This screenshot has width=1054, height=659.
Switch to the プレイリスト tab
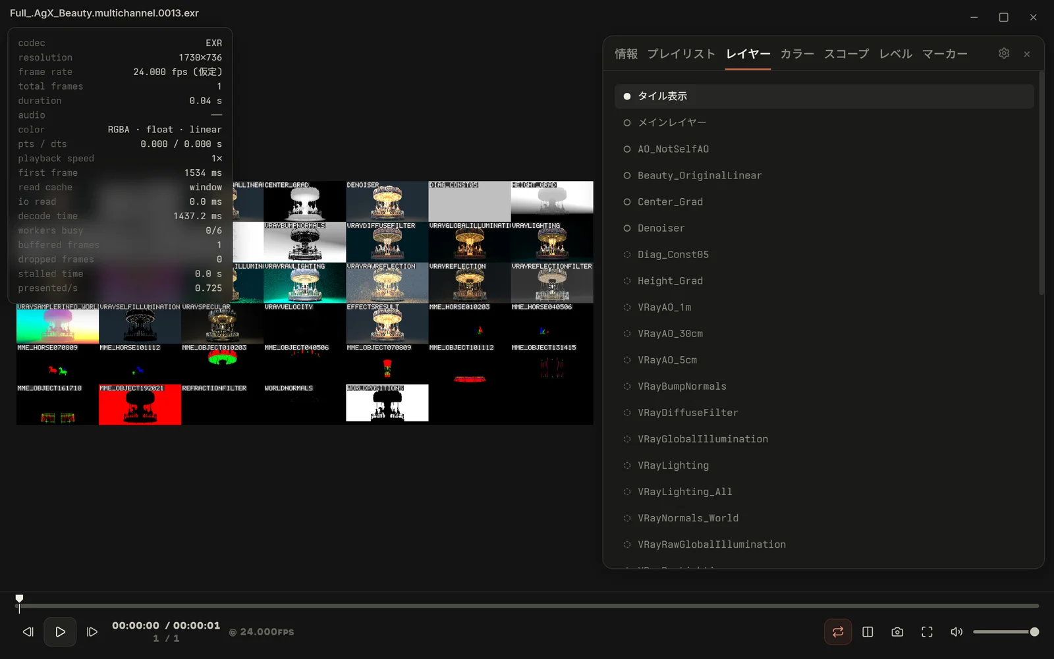[681, 54]
